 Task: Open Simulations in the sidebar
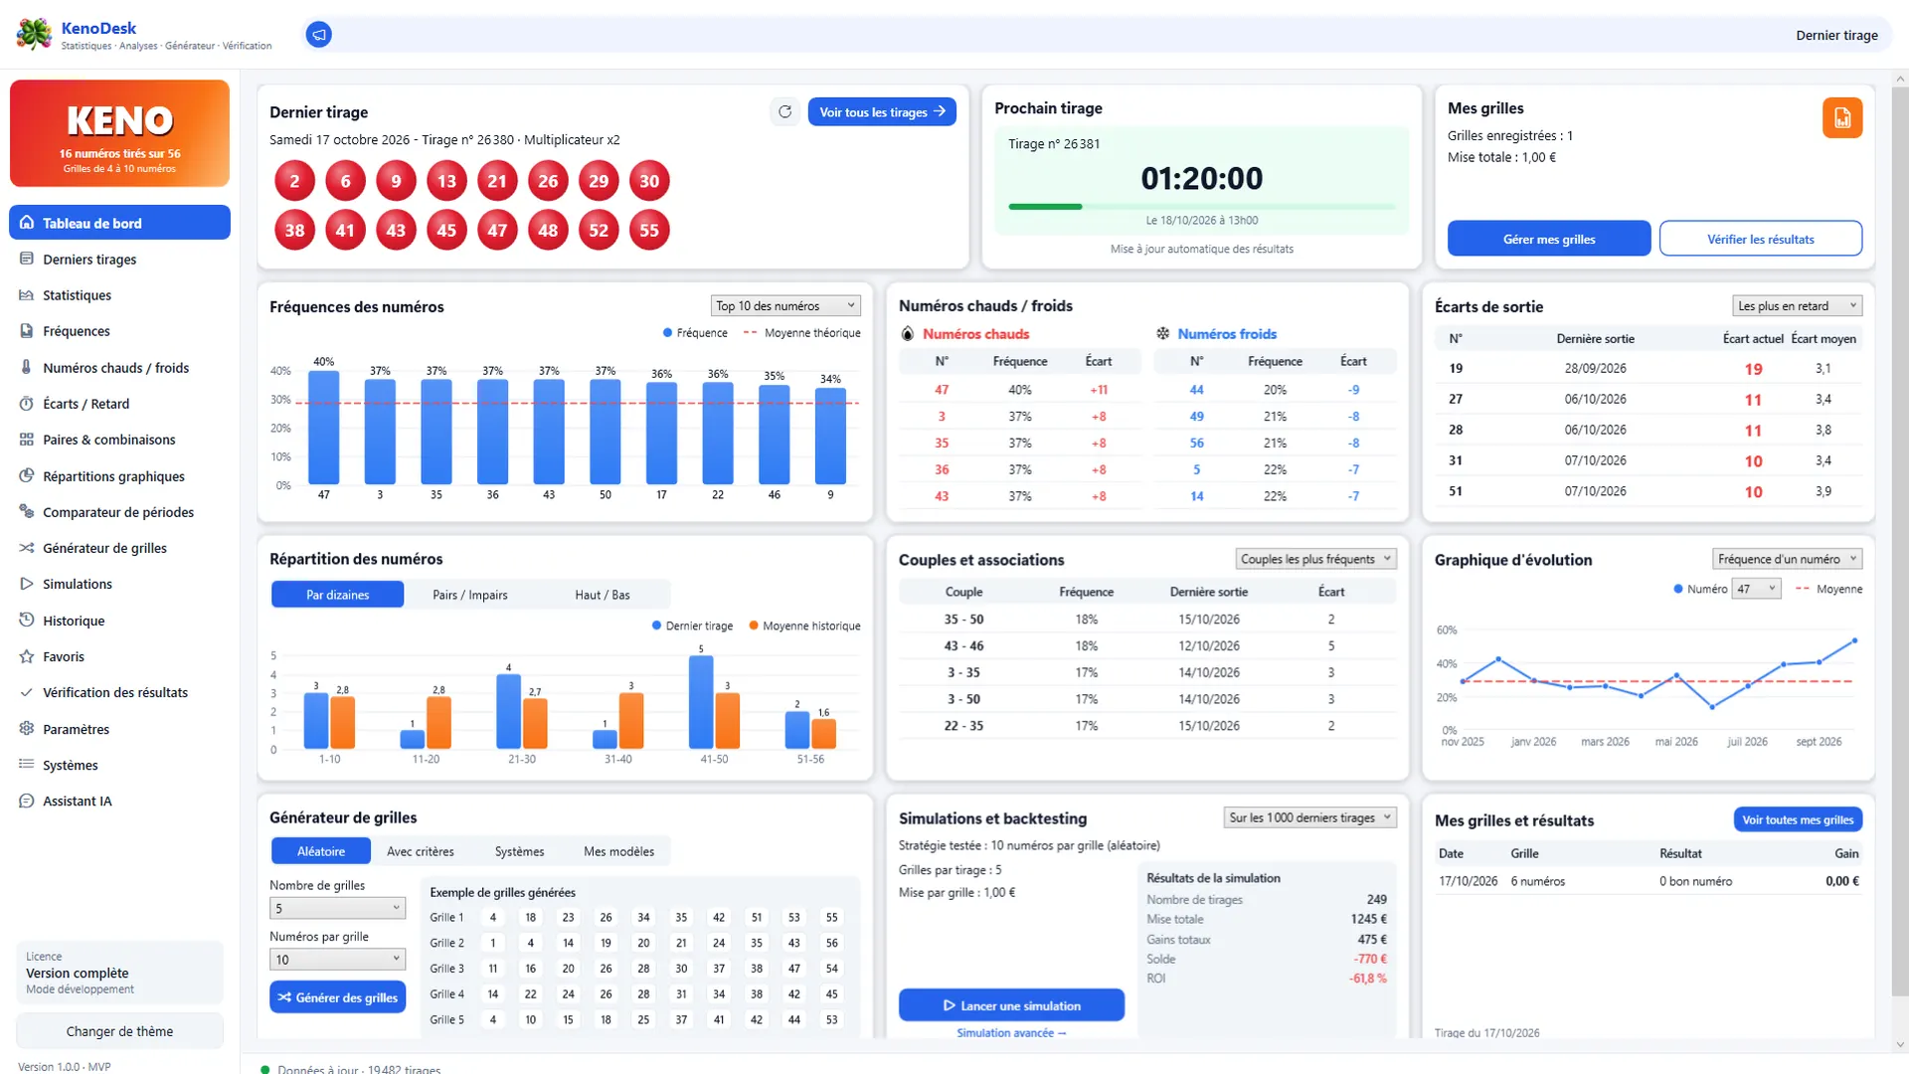[119, 584]
